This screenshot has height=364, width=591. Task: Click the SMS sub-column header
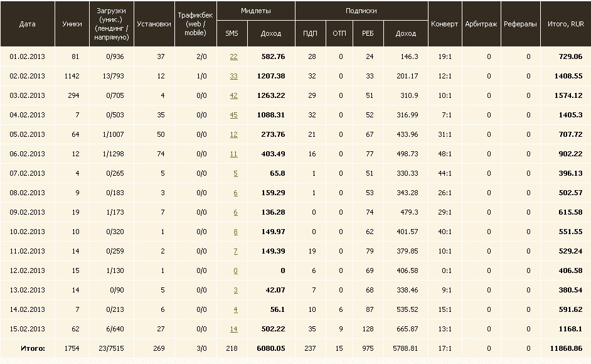(x=232, y=33)
